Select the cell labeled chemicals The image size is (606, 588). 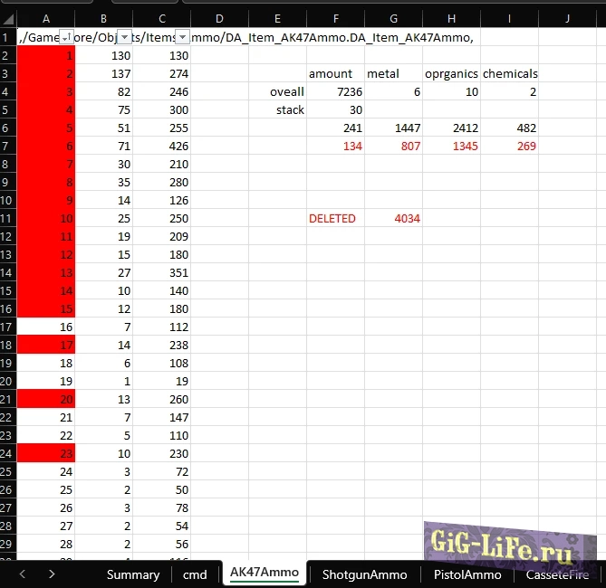coord(509,73)
